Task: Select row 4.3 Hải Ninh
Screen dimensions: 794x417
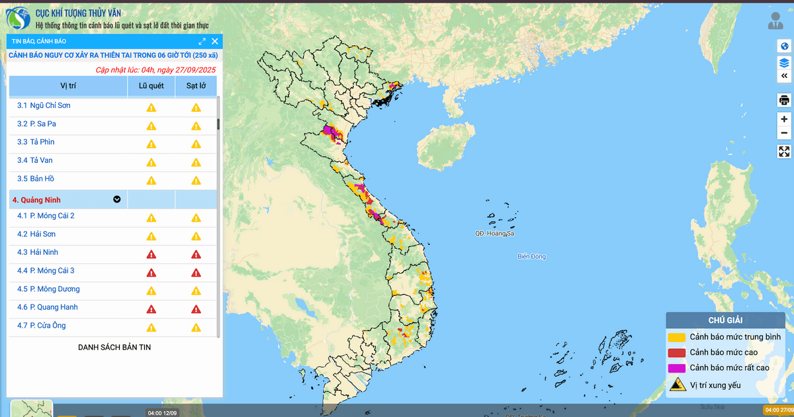Action: coord(112,254)
